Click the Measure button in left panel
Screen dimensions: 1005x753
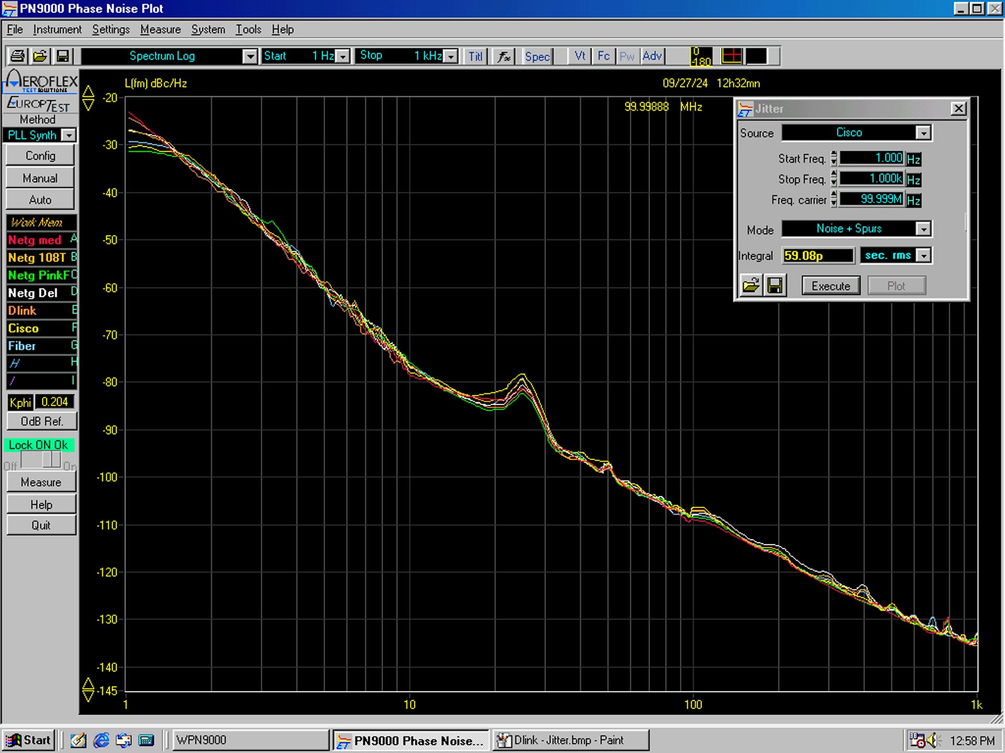tap(41, 482)
